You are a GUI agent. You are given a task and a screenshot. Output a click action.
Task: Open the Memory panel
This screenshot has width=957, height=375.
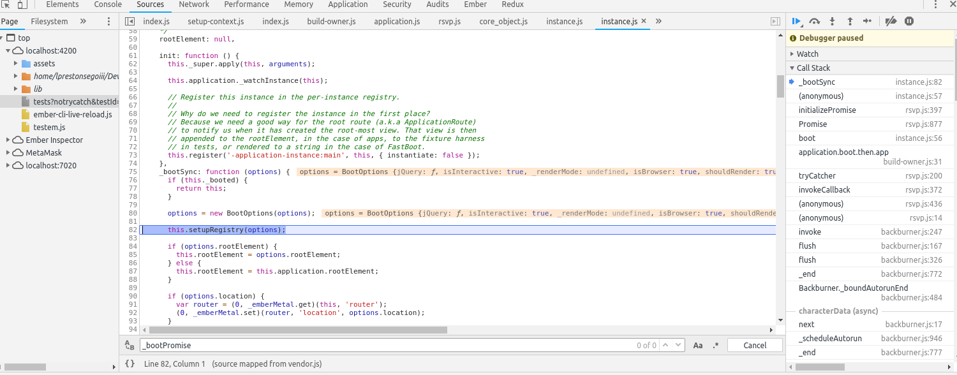(299, 4)
